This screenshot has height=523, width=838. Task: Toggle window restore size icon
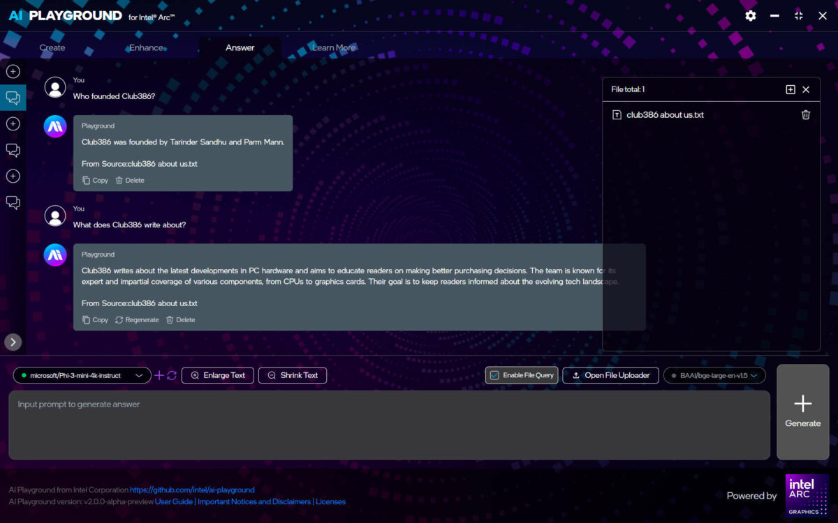click(798, 15)
